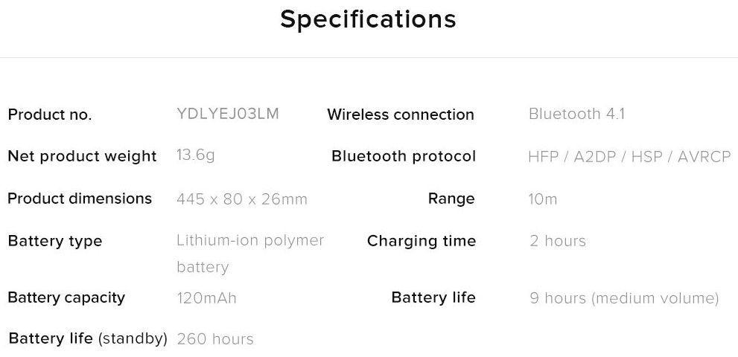Click the Battery capacity label
Image resolution: width=738 pixels, height=357 pixels.
66,297
